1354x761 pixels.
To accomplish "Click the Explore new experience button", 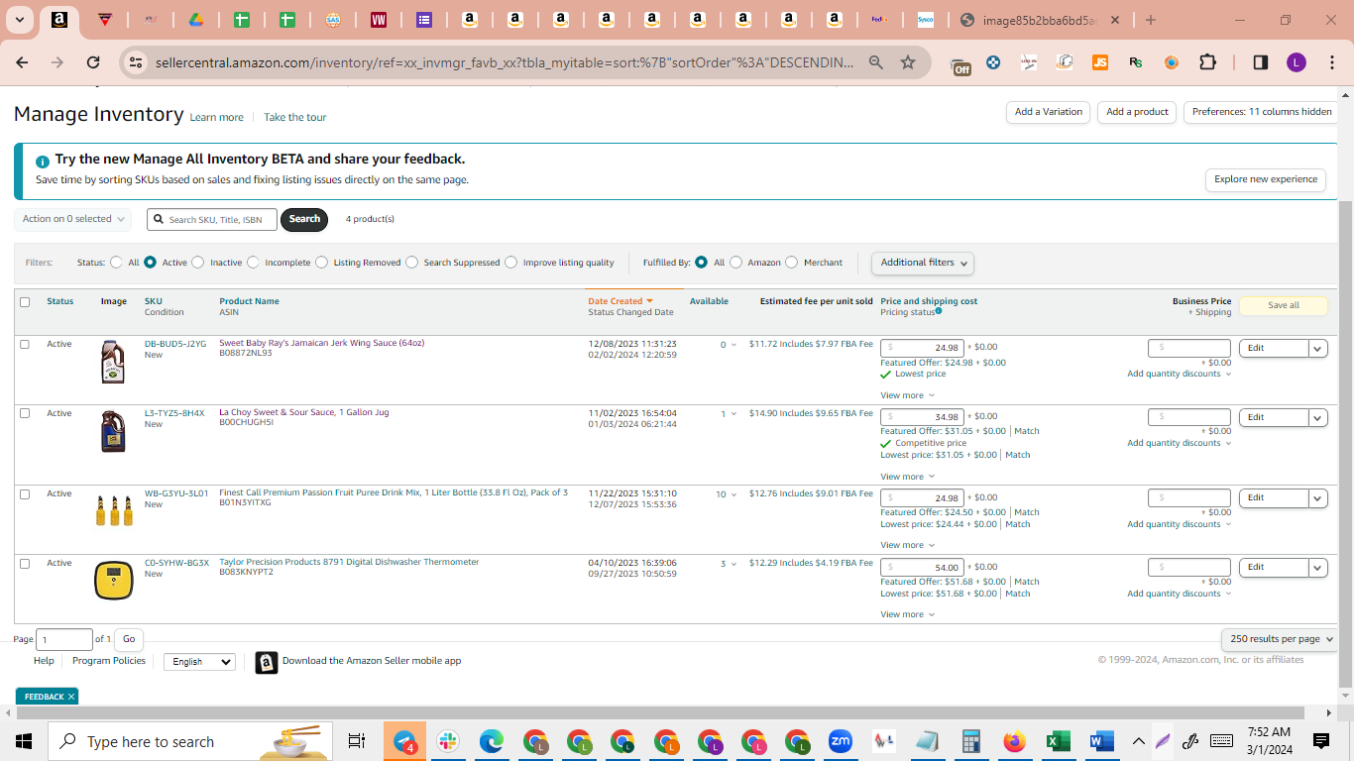I will coord(1266,179).
